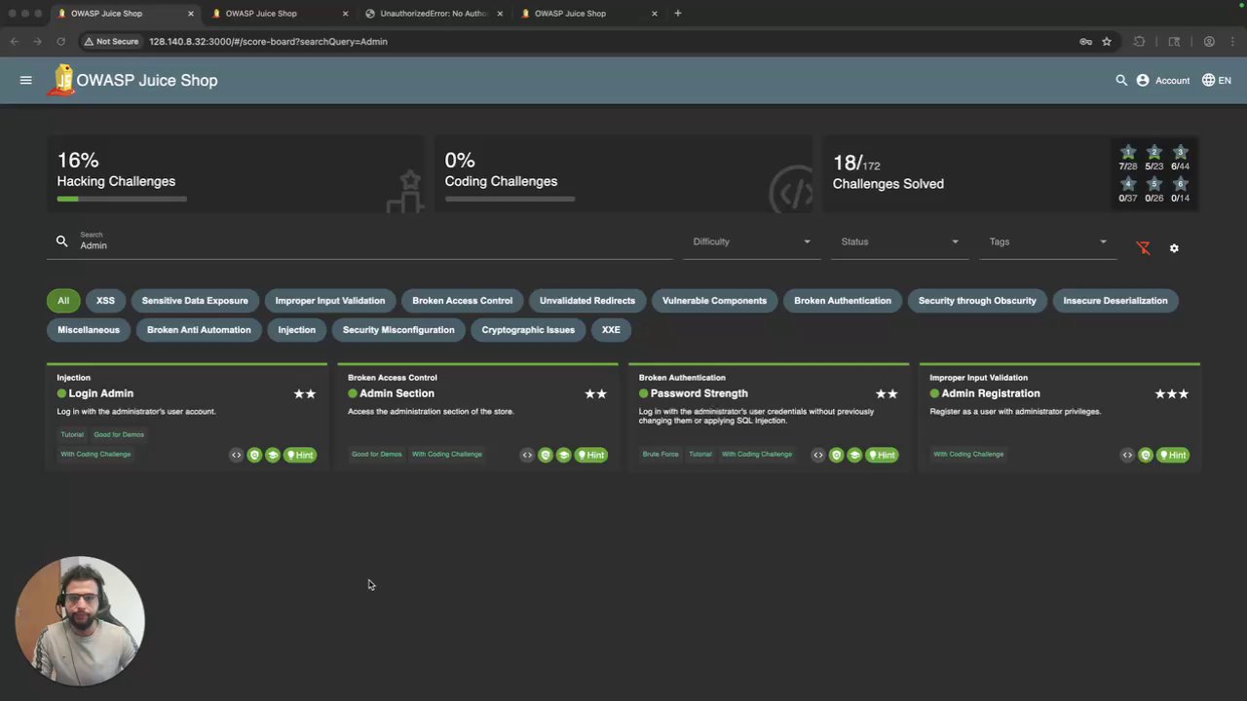Click the 1-star difficulty badge 7/28
The width and height of the screenshot is (1247, 701).
(1128, 159)
